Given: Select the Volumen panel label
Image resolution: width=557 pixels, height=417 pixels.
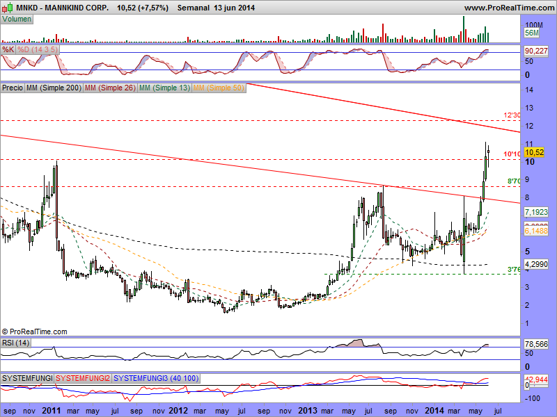Looking at the screenshot, I should [17, 19].
